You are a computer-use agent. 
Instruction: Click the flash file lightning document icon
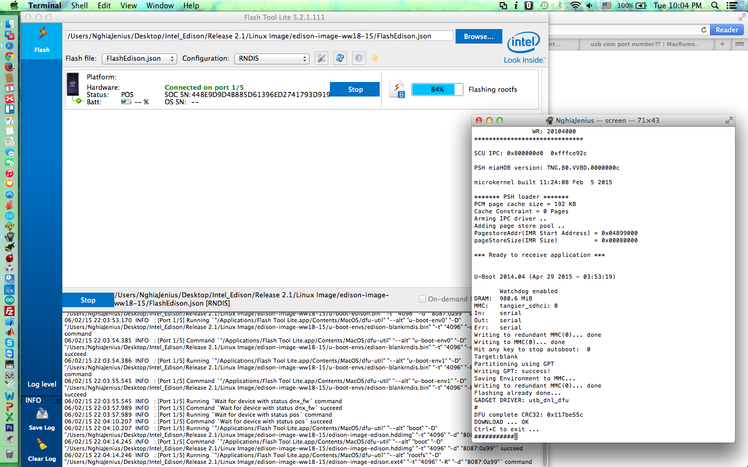pyautogui.click(x=397, y=89)
